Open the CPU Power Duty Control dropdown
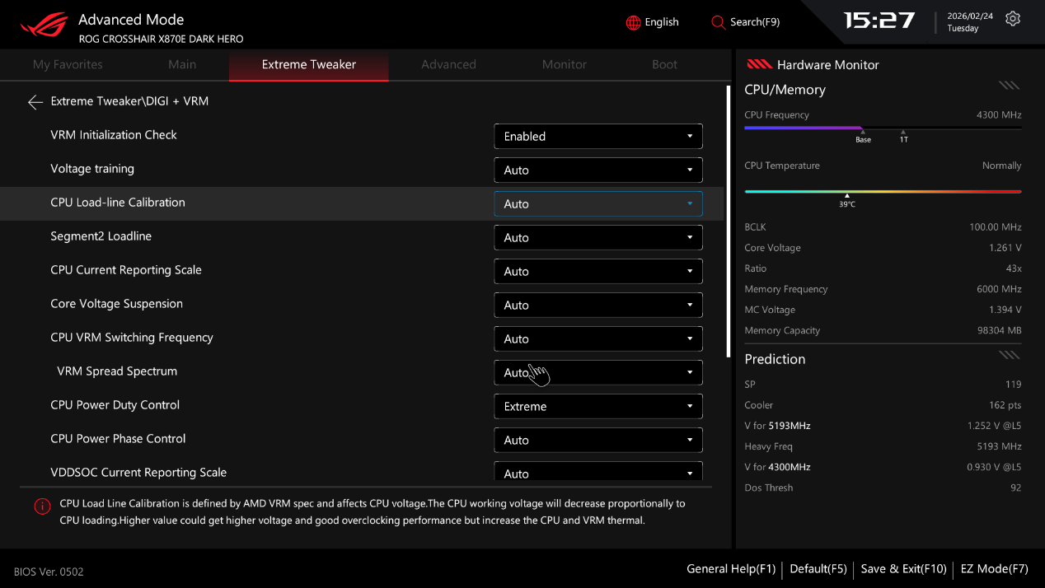 [597, 407]
